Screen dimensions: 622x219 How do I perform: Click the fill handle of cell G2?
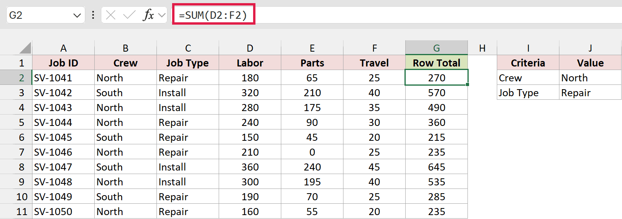pyautogui.click(x=467, y=84)
